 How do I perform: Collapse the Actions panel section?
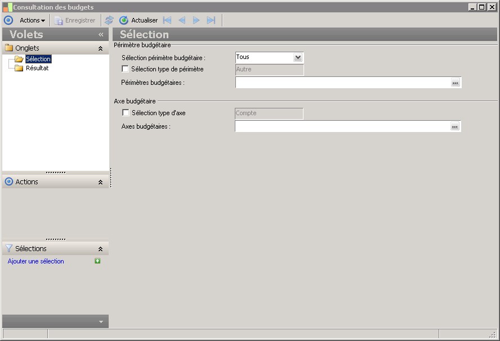(x=100, y=182)
